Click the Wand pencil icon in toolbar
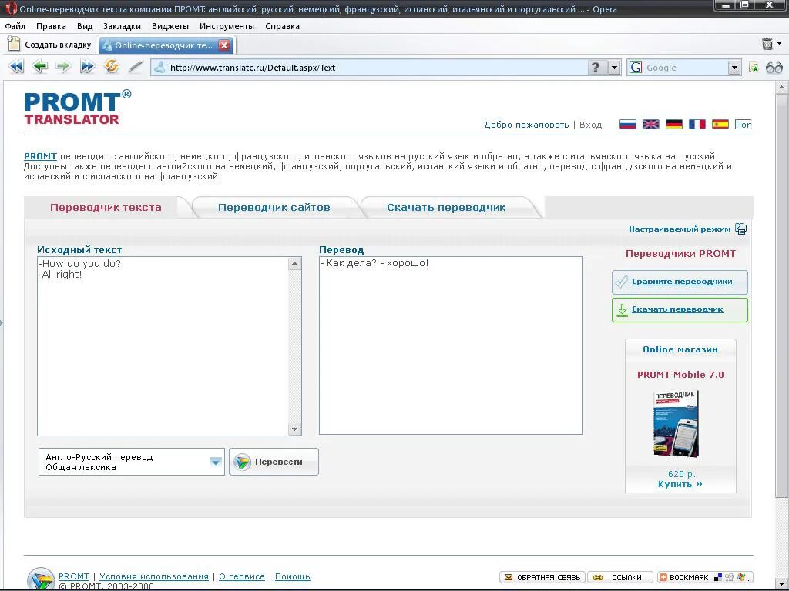The width and height of the screenshot is (789, 591). pos(136,67)
